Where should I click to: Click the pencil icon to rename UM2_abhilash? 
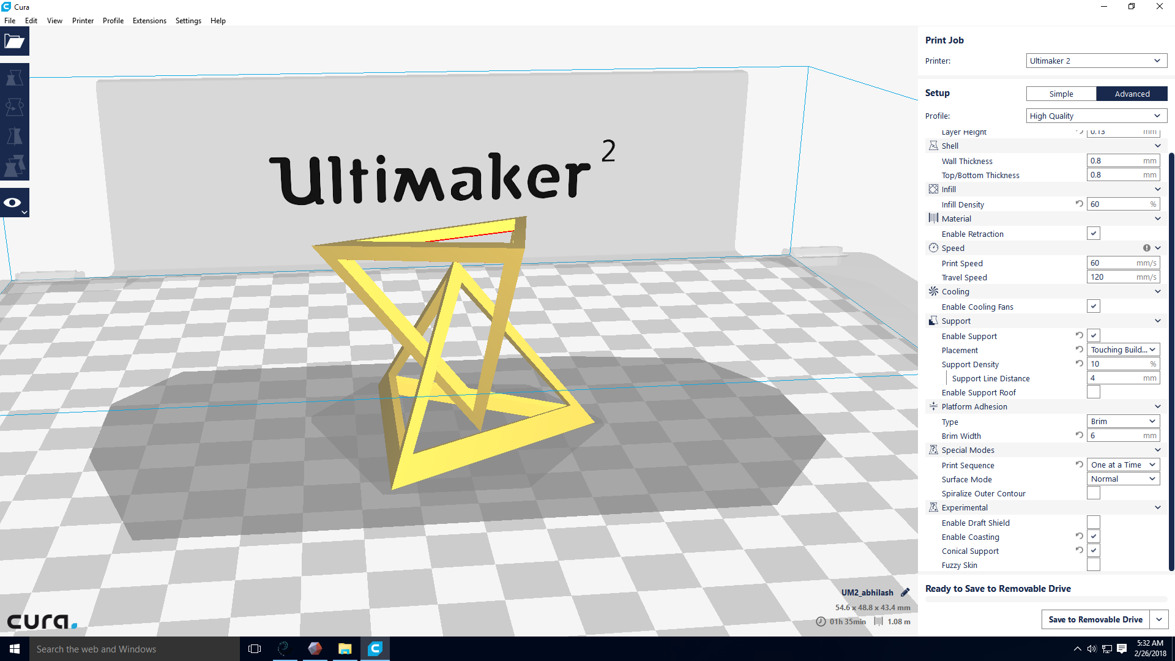905,592
